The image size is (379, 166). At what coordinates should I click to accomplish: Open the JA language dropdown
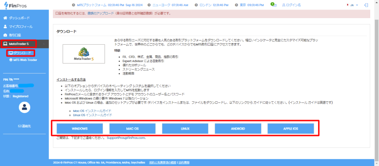351,6
